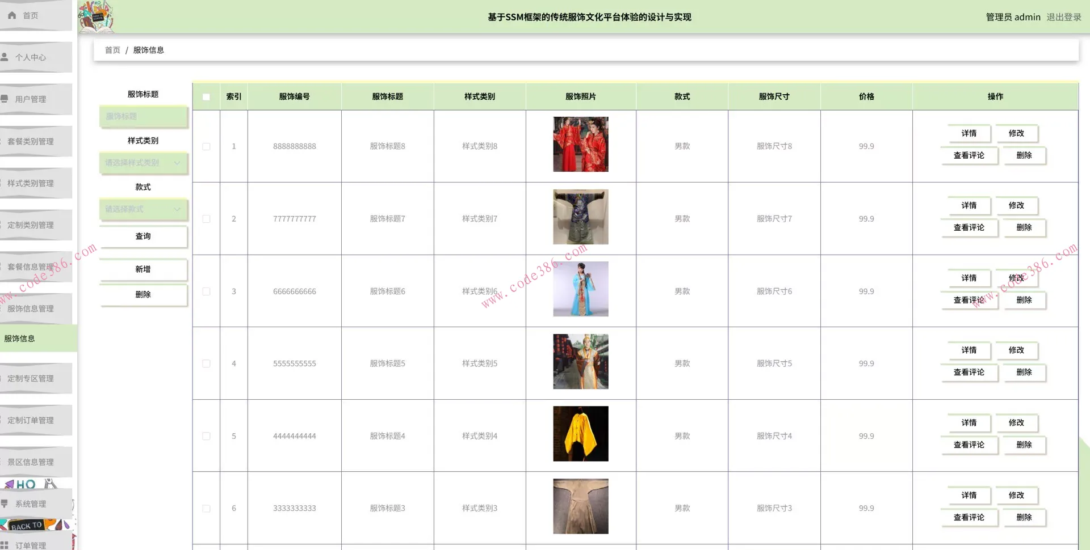Click 详情 for 服饰标题6 row
Screen dimensions: 1090x550
tap(969, 278)
